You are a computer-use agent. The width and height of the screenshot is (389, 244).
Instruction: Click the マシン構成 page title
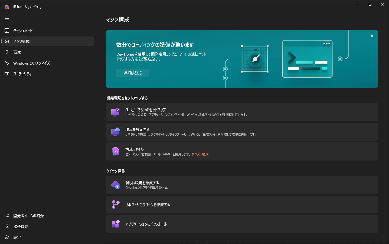[117, 20]
